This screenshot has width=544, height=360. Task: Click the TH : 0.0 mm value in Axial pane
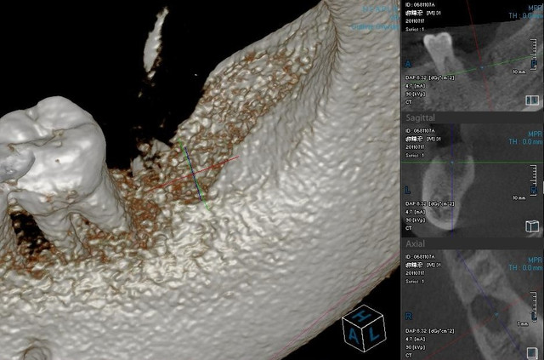(x=525, y=268)
